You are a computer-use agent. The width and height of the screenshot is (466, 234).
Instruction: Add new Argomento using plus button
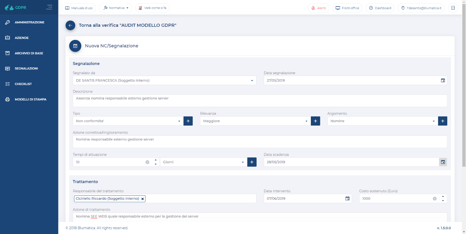(x=443, y=121)
